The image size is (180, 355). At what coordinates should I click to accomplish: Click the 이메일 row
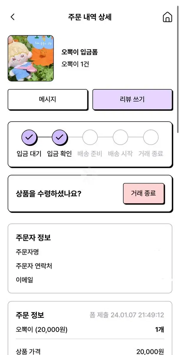(90, 280)
